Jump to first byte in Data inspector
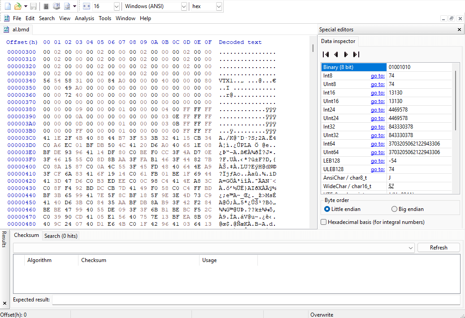Viewport: 465px width, 318px height. [x=326, y=54]
